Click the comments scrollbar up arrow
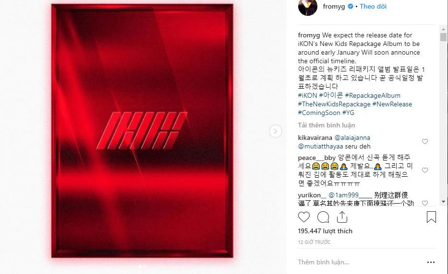 [443, 29]
